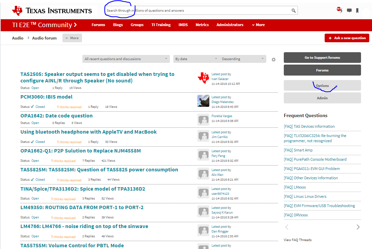The image size is (372, 249).
Task: Click the Texas Instruments logo
Action: click(x=52, y=11)
